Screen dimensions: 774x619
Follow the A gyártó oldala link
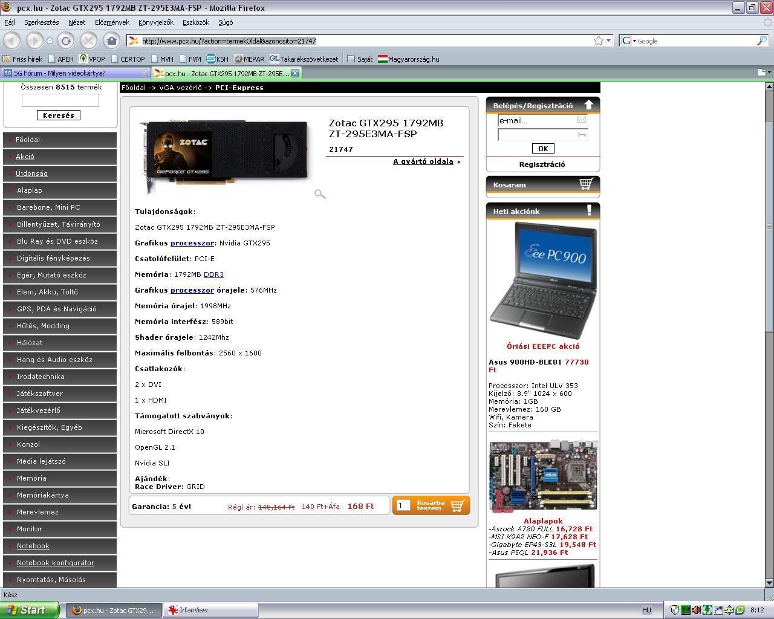pyautogui.click(x=423, y=161)
